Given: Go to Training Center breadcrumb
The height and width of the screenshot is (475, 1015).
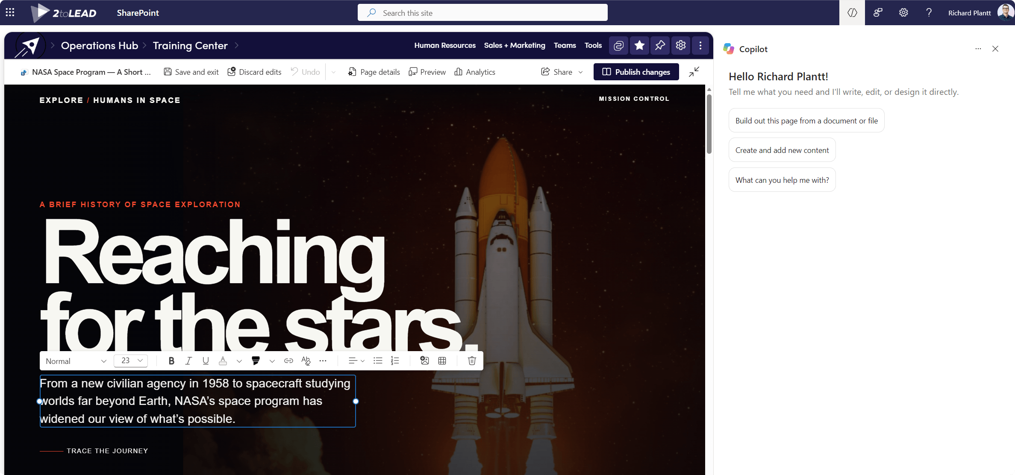Looking at the screenshot, I should (x=190, y=45).
